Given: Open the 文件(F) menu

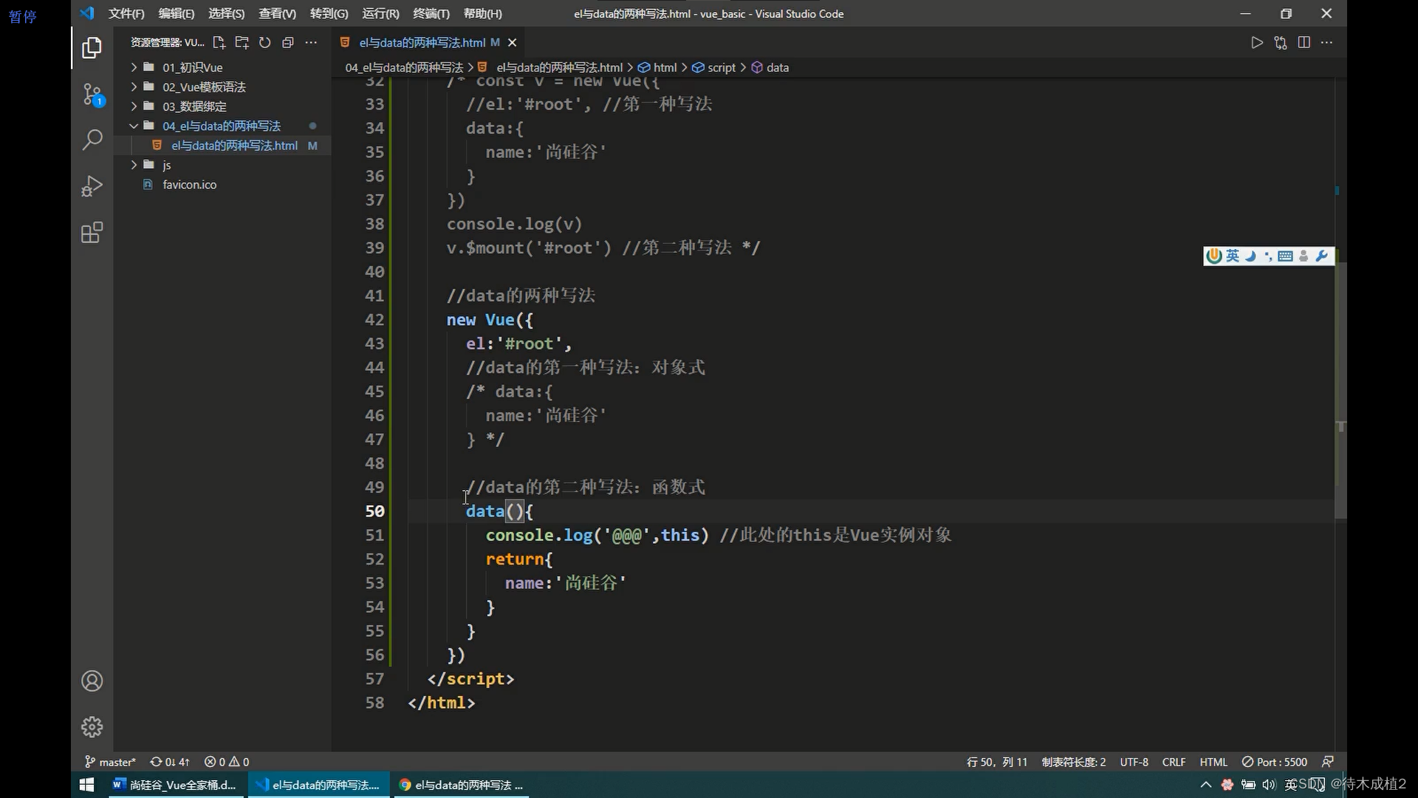Looking at the screenshot, I should (x=126, y=13).
